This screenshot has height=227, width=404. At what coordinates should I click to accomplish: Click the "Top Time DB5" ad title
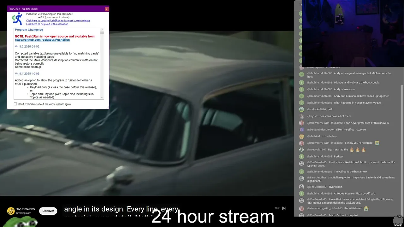[x=26, y=209]
